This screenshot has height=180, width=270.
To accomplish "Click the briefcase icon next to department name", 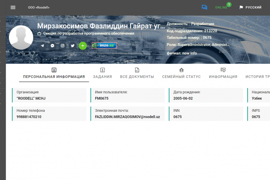I will coord(39,33).
